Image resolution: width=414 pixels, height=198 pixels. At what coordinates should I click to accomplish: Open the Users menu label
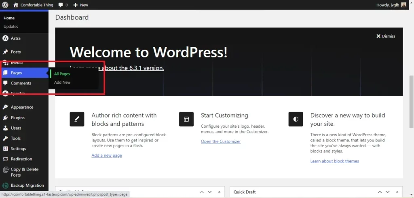point(16,128)
